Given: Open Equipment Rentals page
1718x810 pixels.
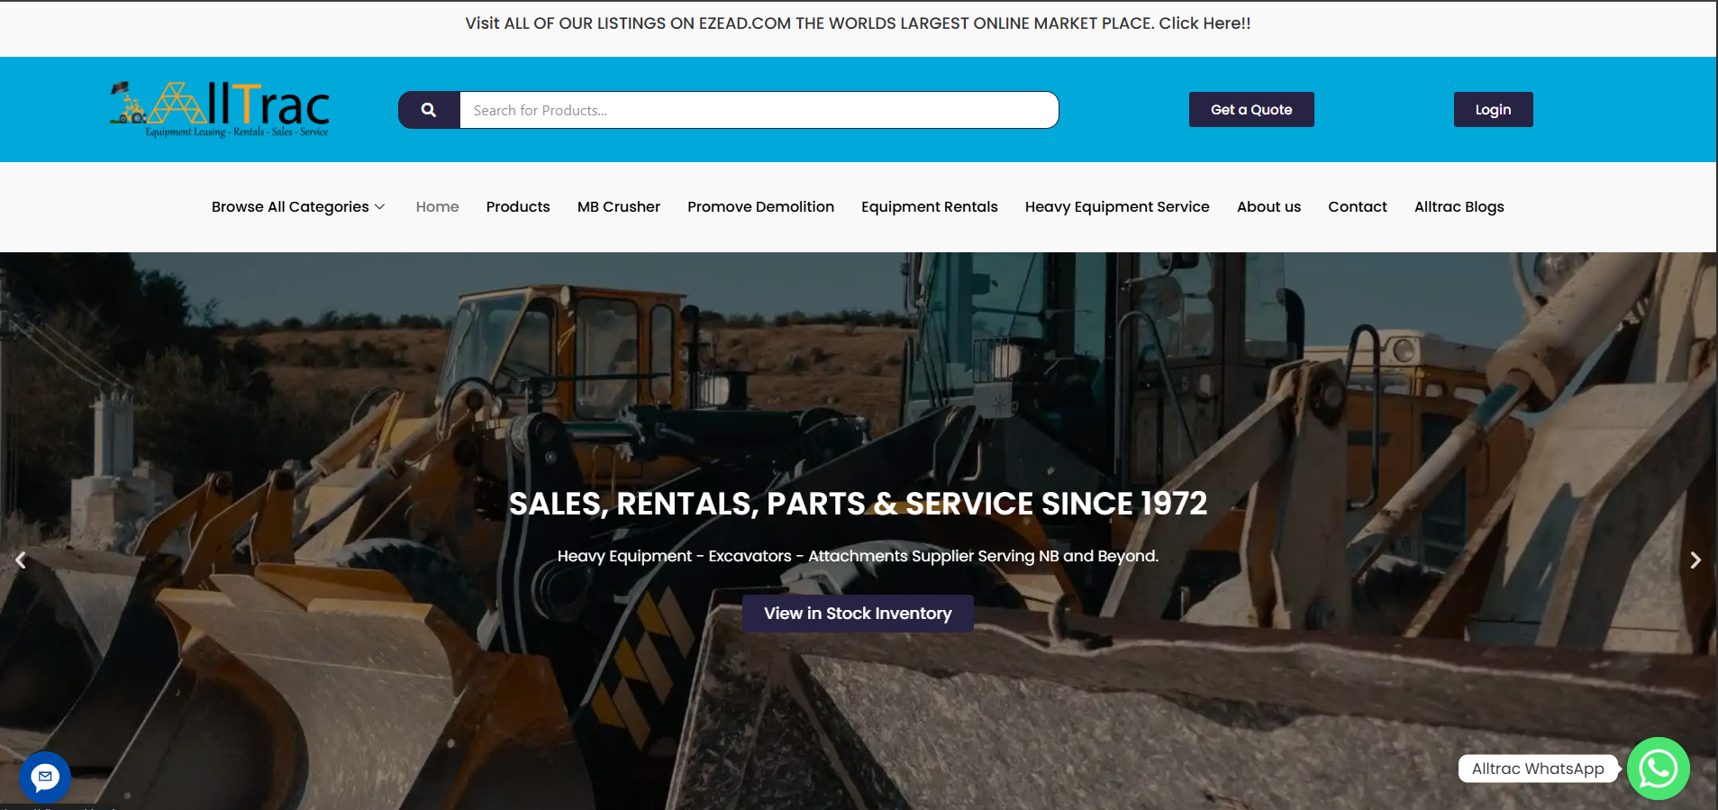Looking at the screenshot, I should [x=930, y=207].
